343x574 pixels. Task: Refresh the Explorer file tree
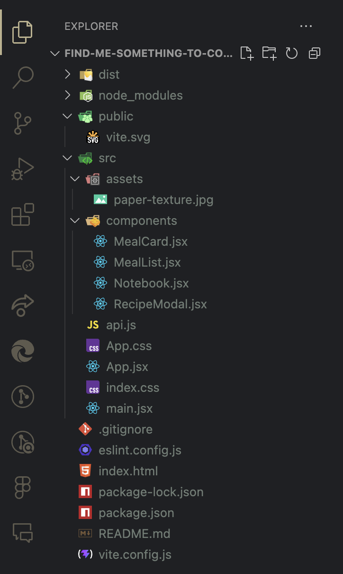[x=291, y=53]
